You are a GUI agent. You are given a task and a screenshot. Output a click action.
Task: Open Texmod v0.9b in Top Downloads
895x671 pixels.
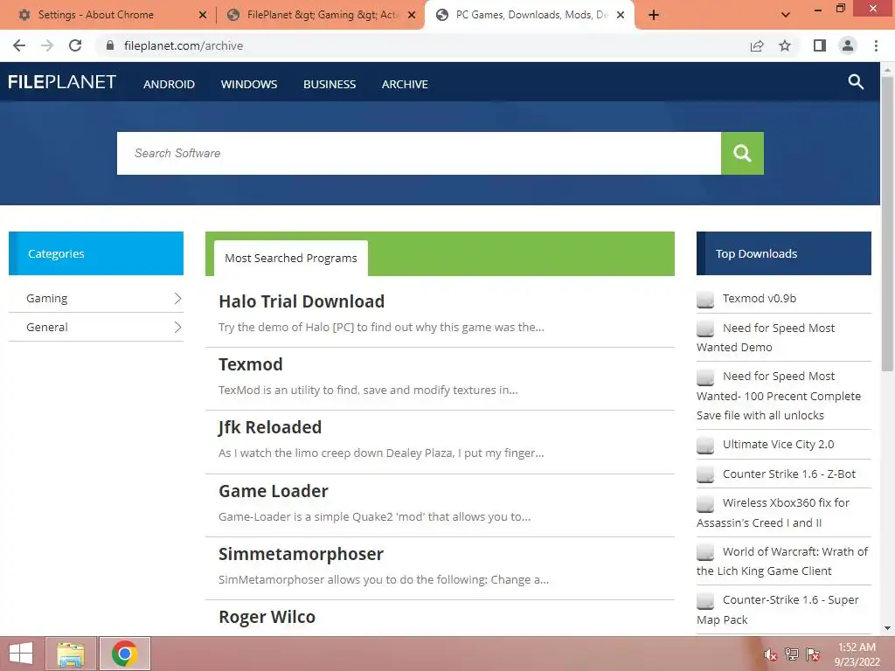click(x=760, y=299)
